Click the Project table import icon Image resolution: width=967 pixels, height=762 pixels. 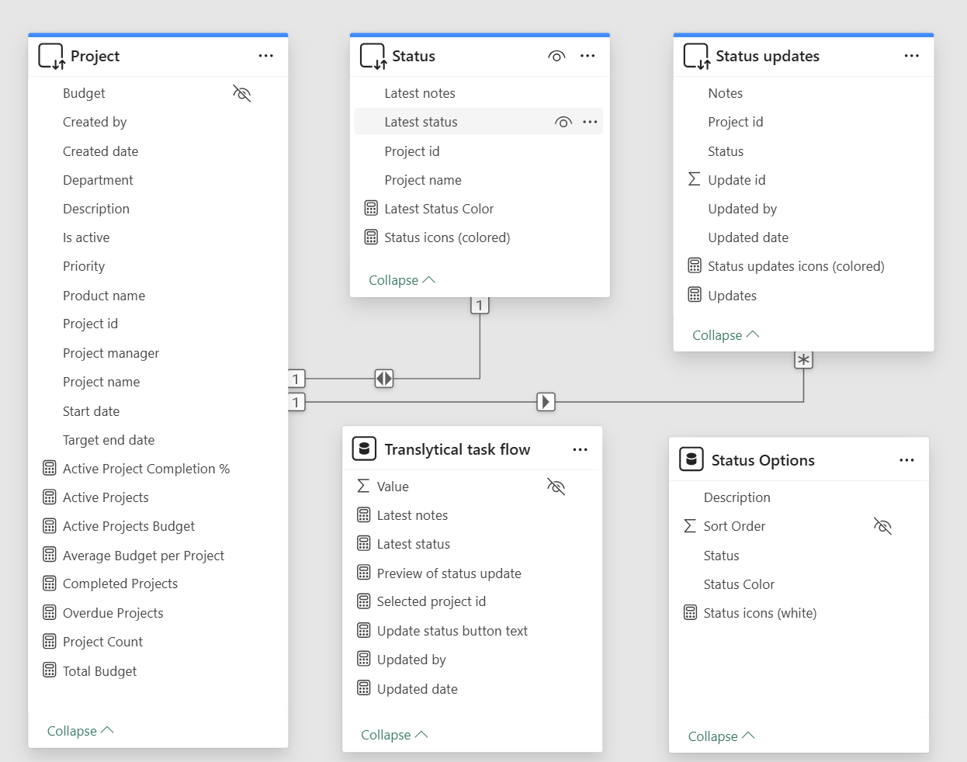(x=50, y=56)
